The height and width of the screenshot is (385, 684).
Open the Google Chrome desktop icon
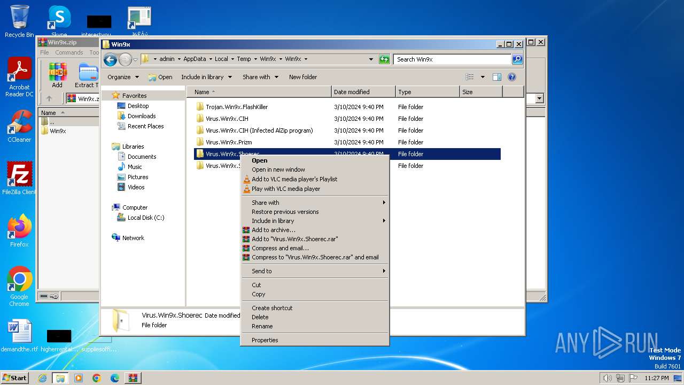coord(19,287)
